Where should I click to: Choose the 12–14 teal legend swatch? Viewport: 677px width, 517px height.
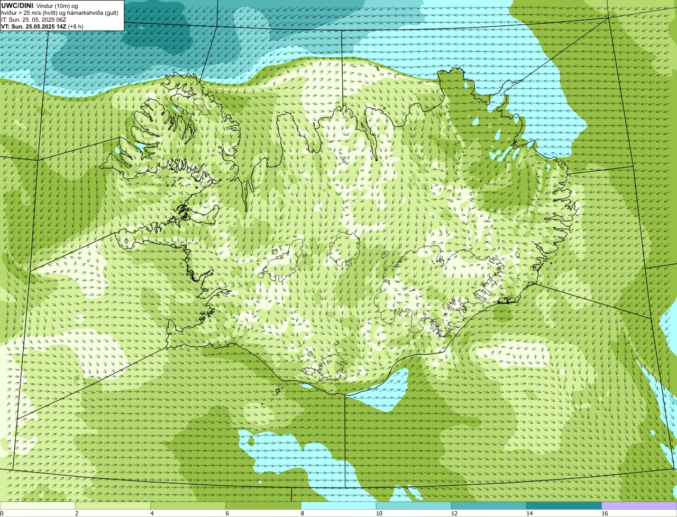489,505
